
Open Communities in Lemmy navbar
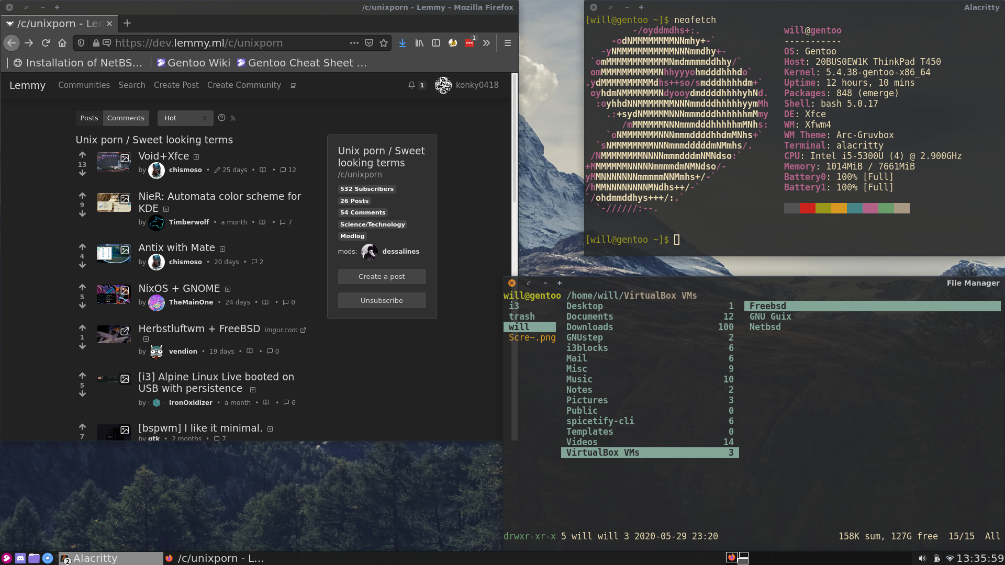pos(84,85)
